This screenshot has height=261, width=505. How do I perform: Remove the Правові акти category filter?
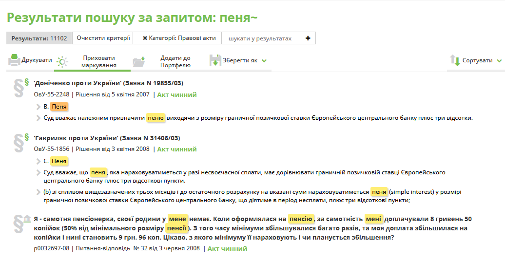pyautogui.click(x=145, y=38)
